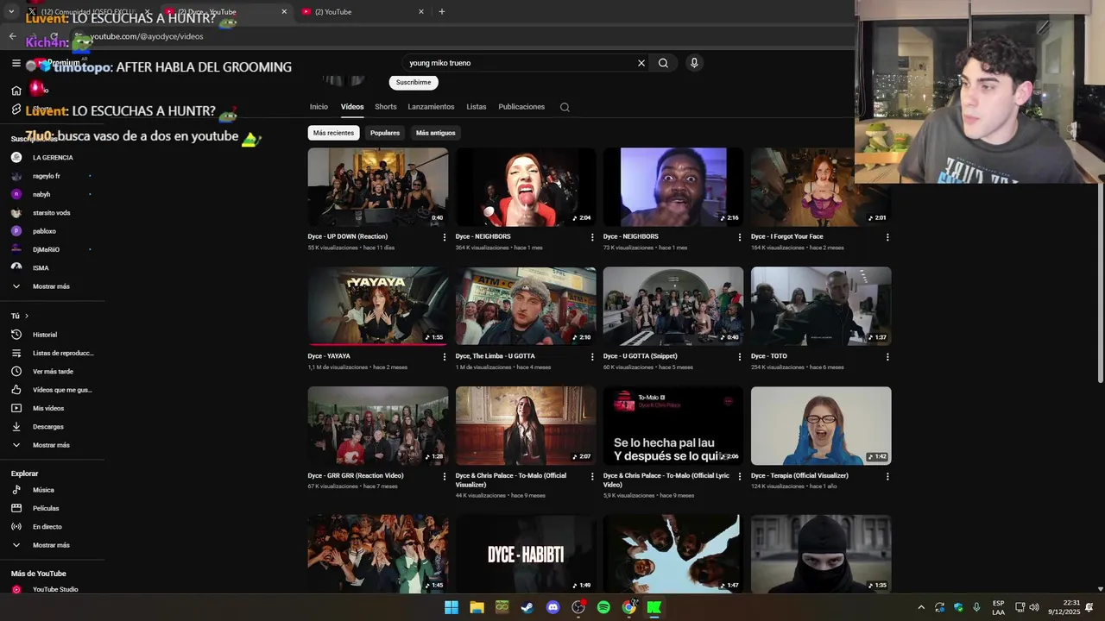
Task: Open LA GERENCIA subscription channel
Action: pos(52,158)
